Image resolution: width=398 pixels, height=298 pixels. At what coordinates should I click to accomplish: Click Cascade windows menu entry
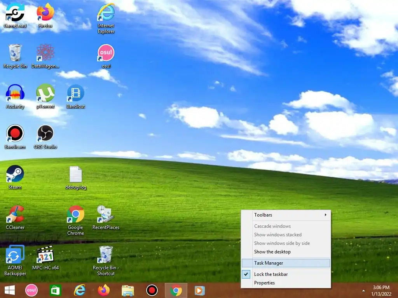(286, 226)
